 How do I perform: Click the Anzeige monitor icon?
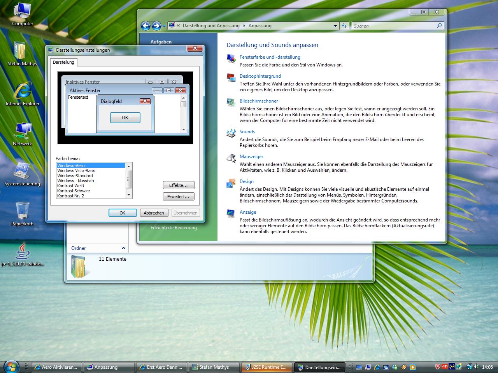pyautogui.click(x=231, y=214)
